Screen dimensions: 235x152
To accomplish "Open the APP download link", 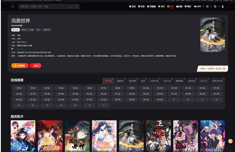I will point(198,7).
